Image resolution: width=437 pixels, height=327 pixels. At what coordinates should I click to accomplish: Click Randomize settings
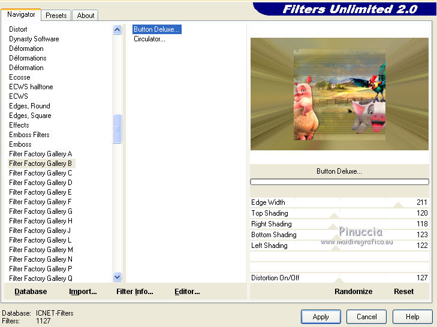354,292
